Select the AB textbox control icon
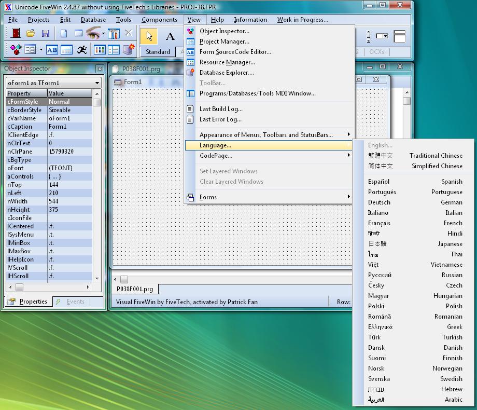The width and height of the screenshot is (477, 410). click(52, 49)
